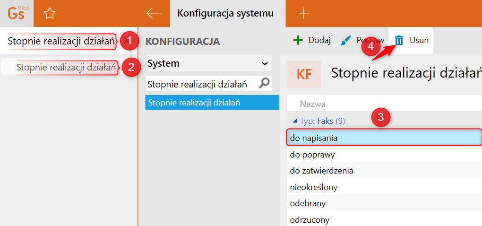Viewport: 482px width, 226px height.
Task: Clear the search field with the X
Action: 126,42
